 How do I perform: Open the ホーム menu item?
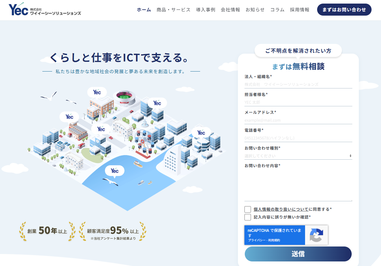(144, 10)
